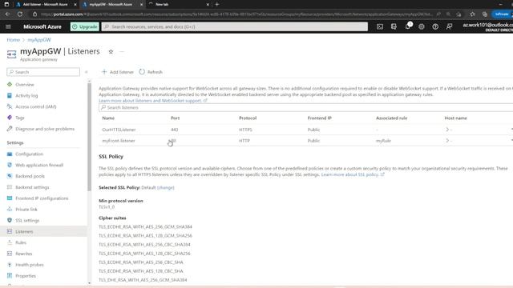
Task: Switch to the Add listener browser tab
Action: (45, 4)
